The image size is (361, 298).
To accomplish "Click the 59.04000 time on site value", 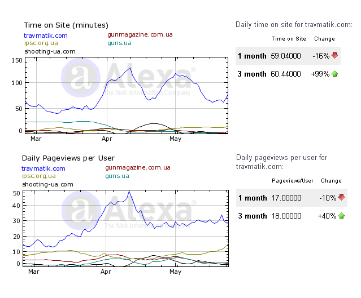I will [286, 56].
